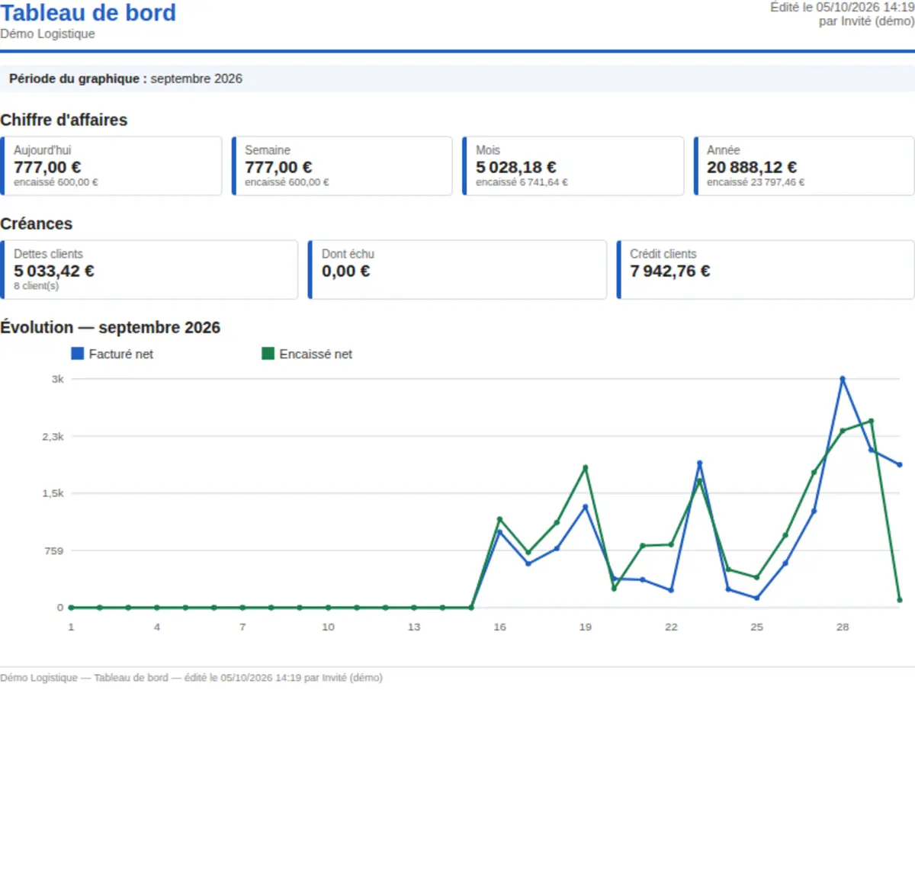Click the green Encaissé net legend swatch
915x876 pixels.
coord(268,354)
